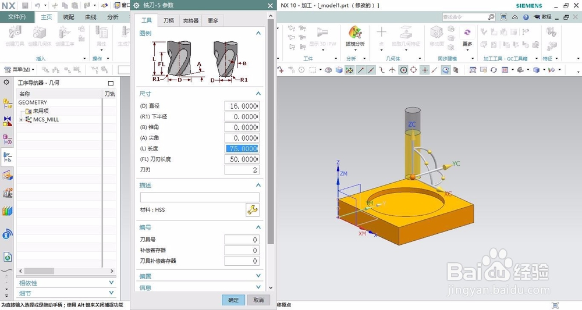
Task: Click the dialog vertical scrollbar thumb
Action: point(271,131)
